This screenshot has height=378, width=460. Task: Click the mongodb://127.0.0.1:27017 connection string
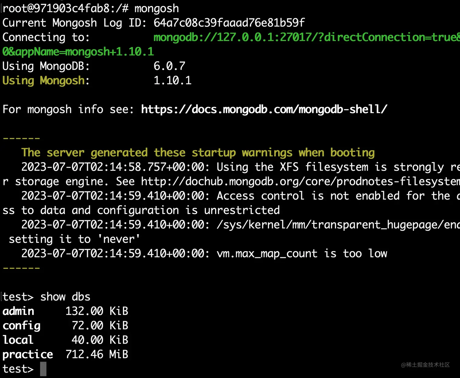pyautogui.click(x=307, y=37)
